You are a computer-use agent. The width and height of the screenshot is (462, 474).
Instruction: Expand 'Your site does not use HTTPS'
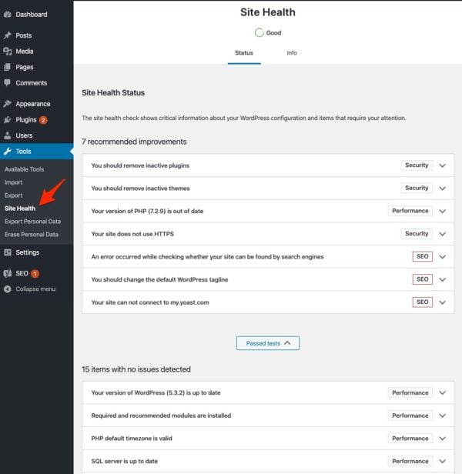click(x=442, y=234)
